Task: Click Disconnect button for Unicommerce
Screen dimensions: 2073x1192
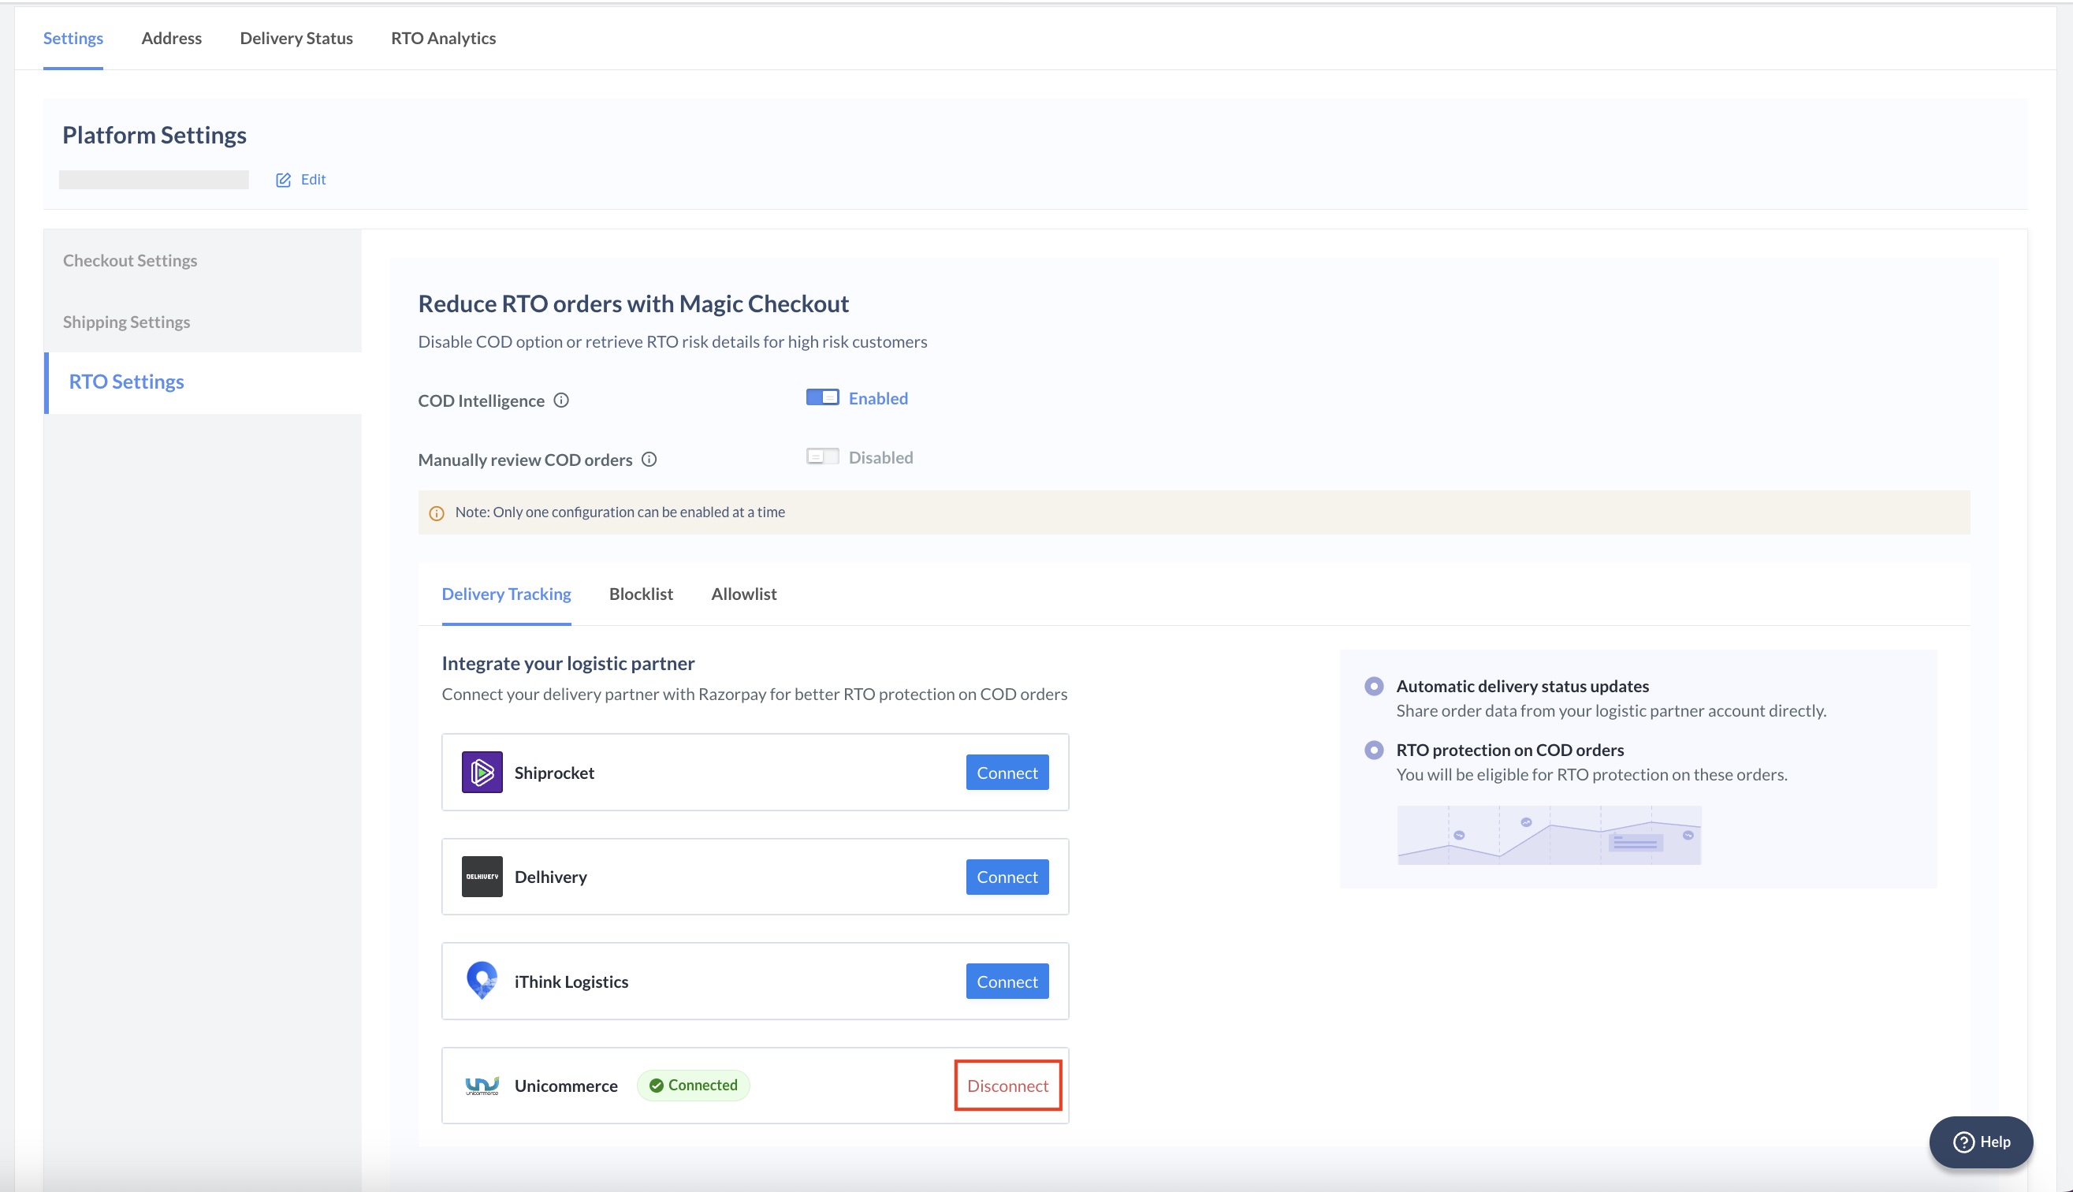Action: [1008, 1084]
